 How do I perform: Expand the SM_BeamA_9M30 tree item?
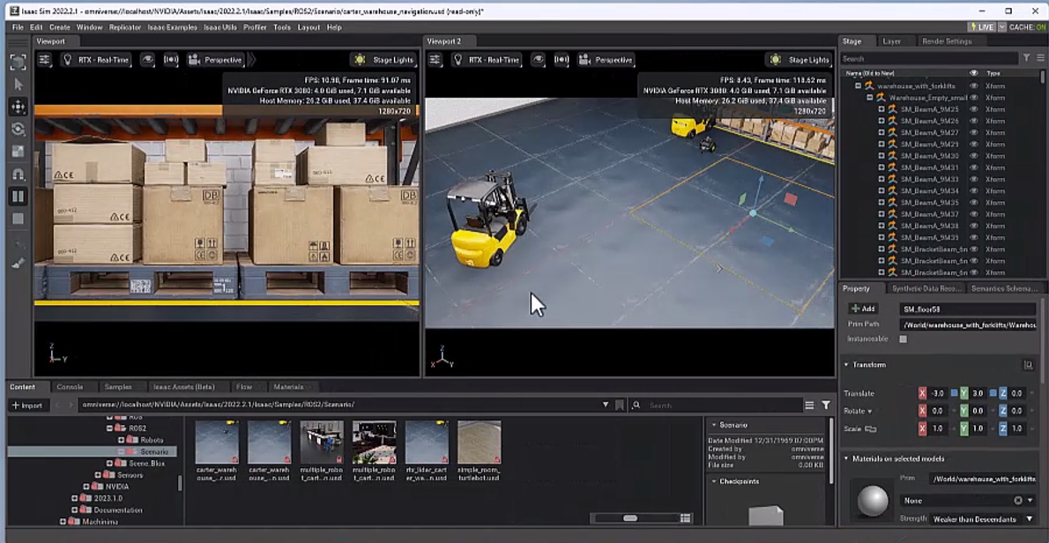[x=882, y=156]
